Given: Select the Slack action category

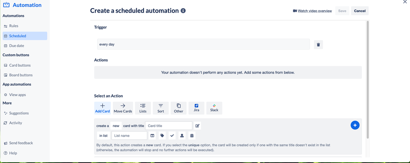Looking at the screenshot, I should [x=214, y=108].
